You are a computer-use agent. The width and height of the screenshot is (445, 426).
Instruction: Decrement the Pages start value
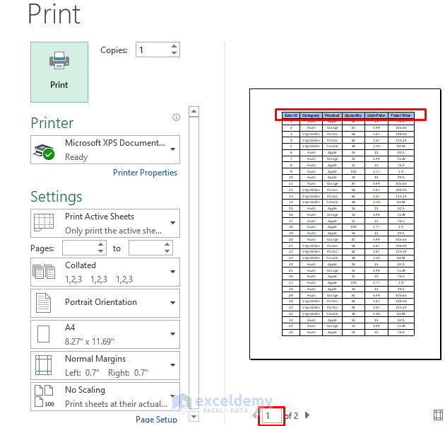(101, 251)
